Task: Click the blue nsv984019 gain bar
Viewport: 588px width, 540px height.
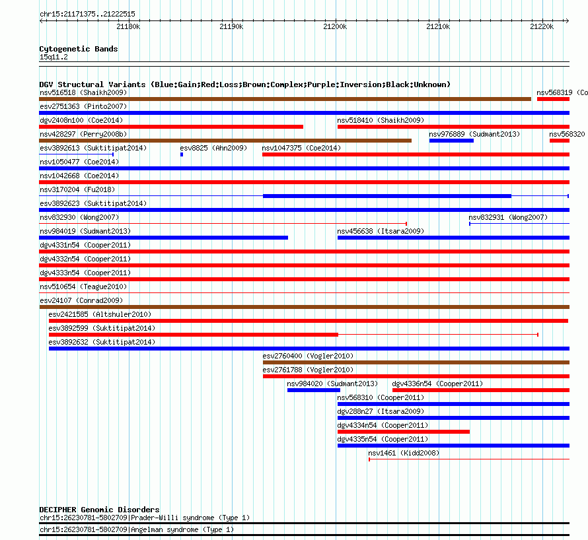Action: coord(163,238)
